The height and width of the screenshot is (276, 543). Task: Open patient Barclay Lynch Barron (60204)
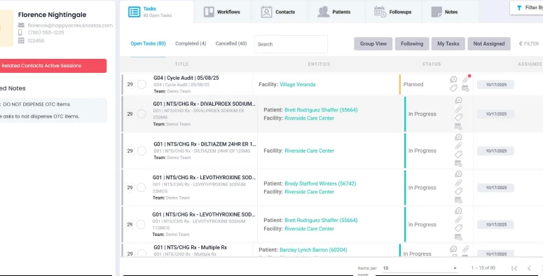(x=313, y=249)
